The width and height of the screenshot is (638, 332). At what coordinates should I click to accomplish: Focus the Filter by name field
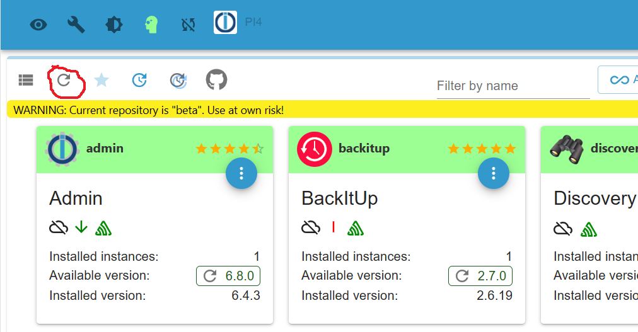pos(513,86)
